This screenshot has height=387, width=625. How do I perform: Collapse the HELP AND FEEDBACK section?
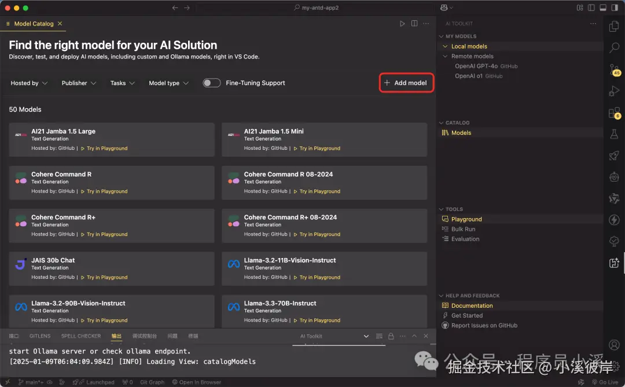(441, 296)
